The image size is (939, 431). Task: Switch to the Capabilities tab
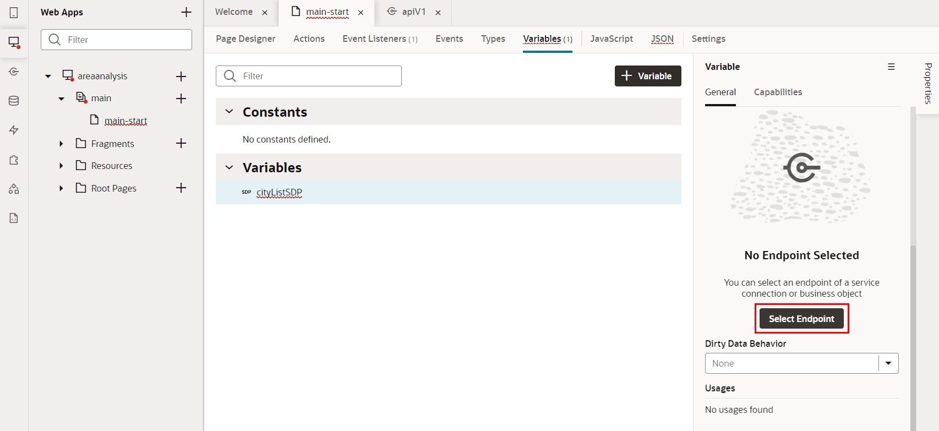(778, 92)
